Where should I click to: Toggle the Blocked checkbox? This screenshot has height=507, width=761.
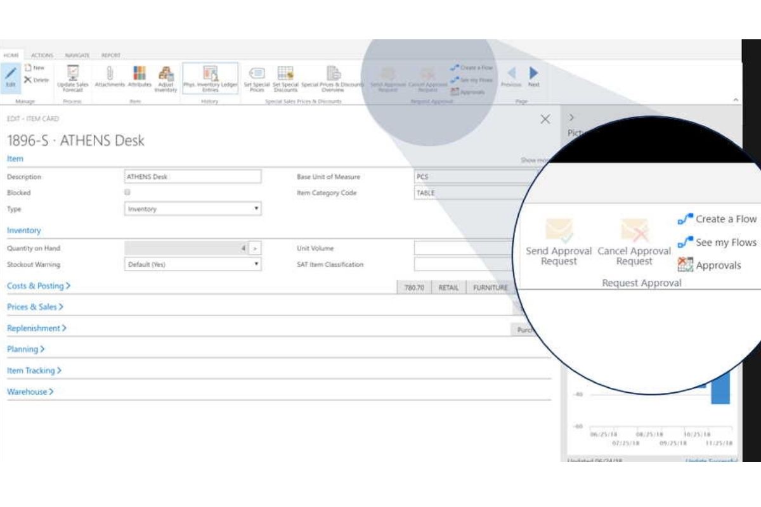pos(127,192)
